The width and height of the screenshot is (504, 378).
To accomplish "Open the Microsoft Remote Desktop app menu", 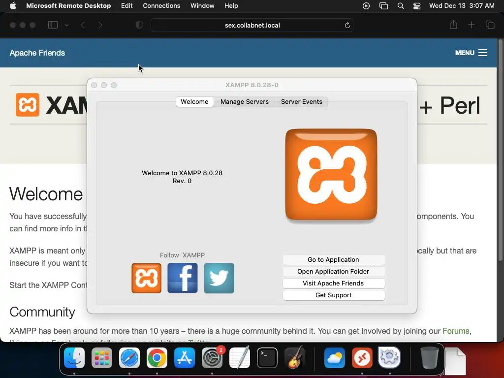I will tap(68, 6).
